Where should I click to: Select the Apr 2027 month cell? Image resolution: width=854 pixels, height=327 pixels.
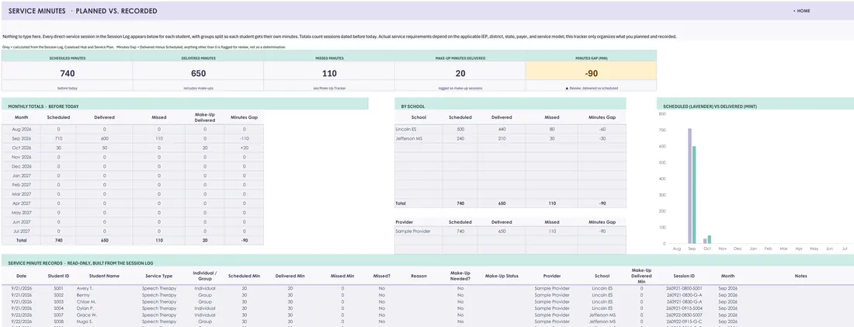[21, 204]
